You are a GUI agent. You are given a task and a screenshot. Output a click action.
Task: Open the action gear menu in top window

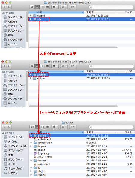tap(55, 7)
